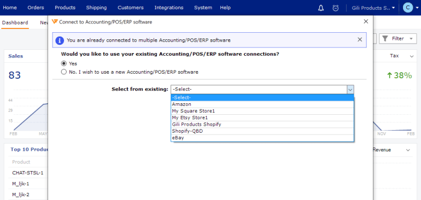Image resolution: width=421 pixels, height=200 pixels.
Task: Close the Connect to Accounting dialog
Action: click(x=366, y=21)
